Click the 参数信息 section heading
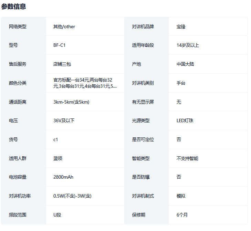The image size is (251, 231). tap(13, 7)
